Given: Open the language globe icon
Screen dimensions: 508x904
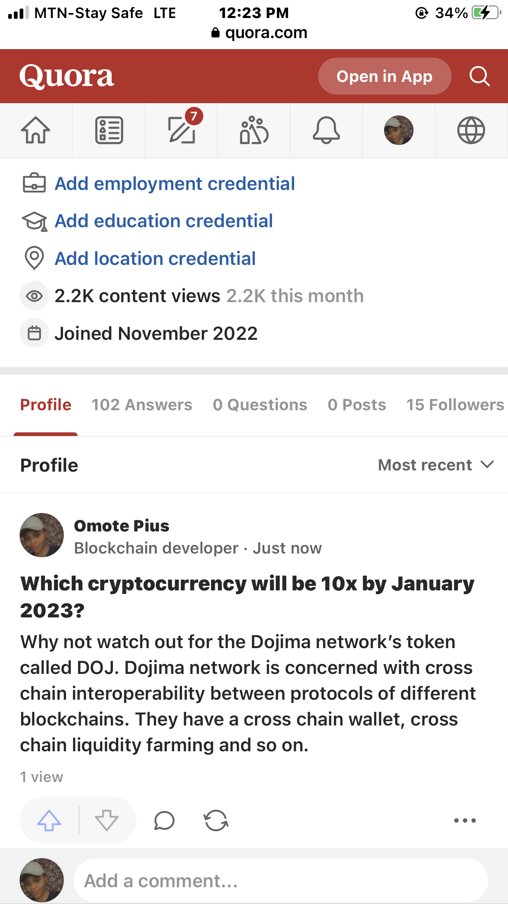Looking at the screenshot, I should tap(471, 130).
